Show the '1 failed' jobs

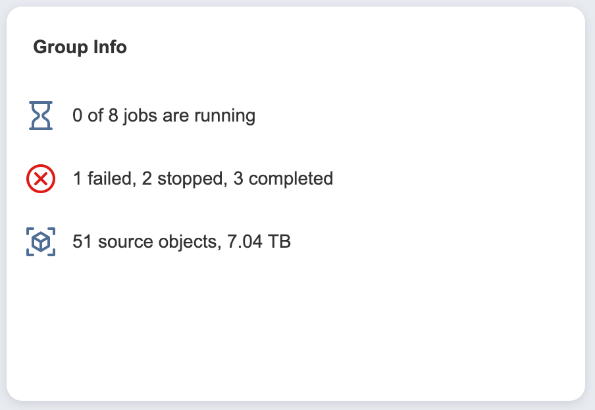click(x=105, y=179)
